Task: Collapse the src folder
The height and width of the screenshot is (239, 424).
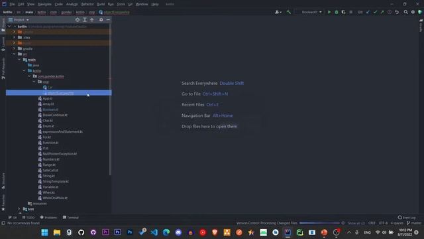Action: tap(15, 54)
